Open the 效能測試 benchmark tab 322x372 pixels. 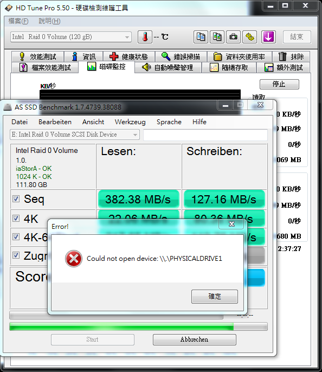pyautogui.click(x=38, y=57)
